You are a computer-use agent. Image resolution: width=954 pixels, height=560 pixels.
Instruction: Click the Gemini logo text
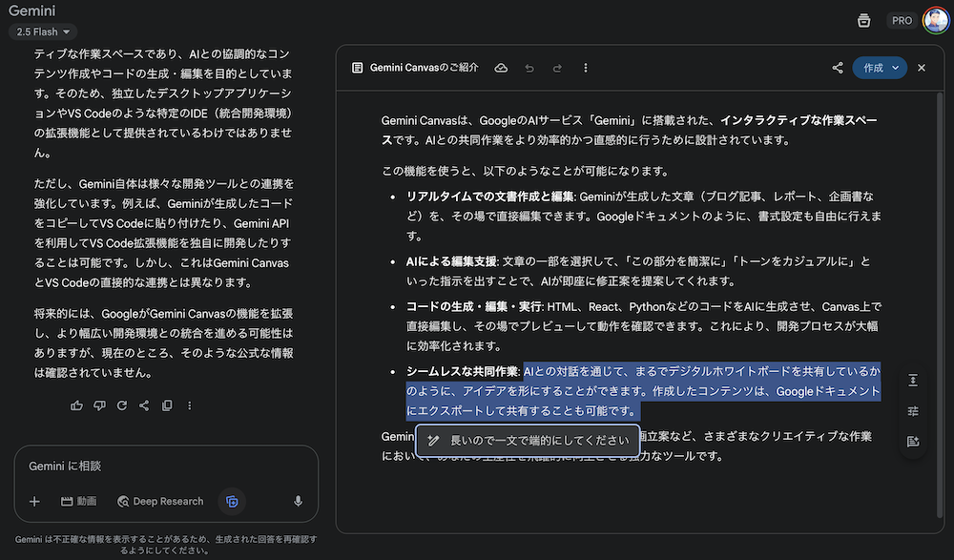click(31, 10)
